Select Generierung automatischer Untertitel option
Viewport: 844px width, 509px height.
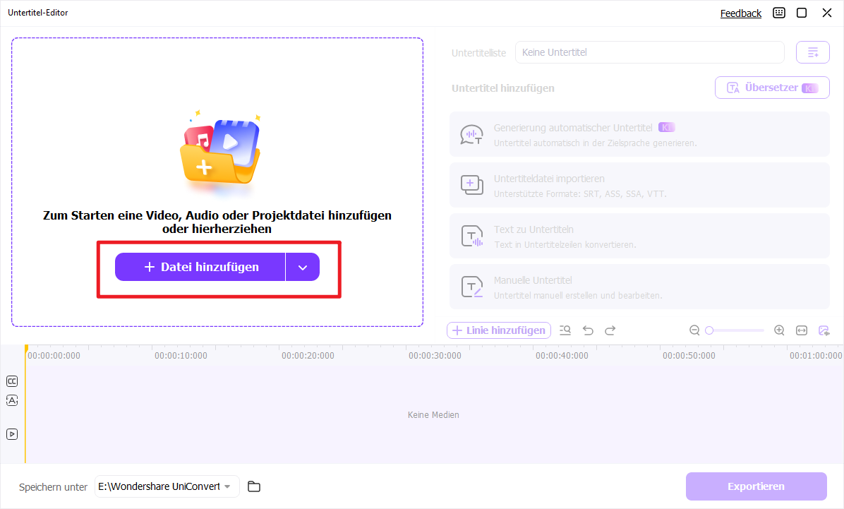pos(639,134)
